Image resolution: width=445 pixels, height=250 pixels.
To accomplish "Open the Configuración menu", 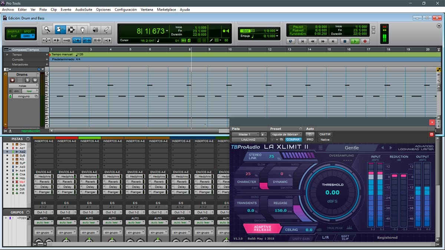I will [125, 10].
